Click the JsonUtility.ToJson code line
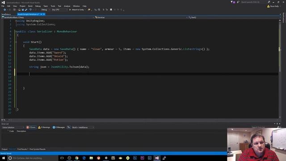Screen dimensions: 286x161 (59, 67)
